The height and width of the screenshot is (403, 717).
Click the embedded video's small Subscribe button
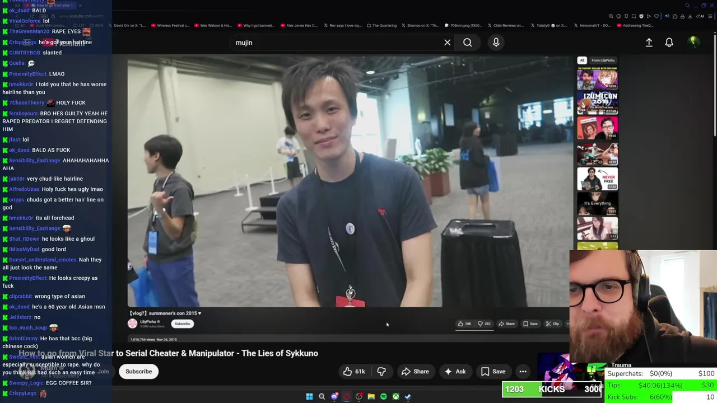click(182, 324)
